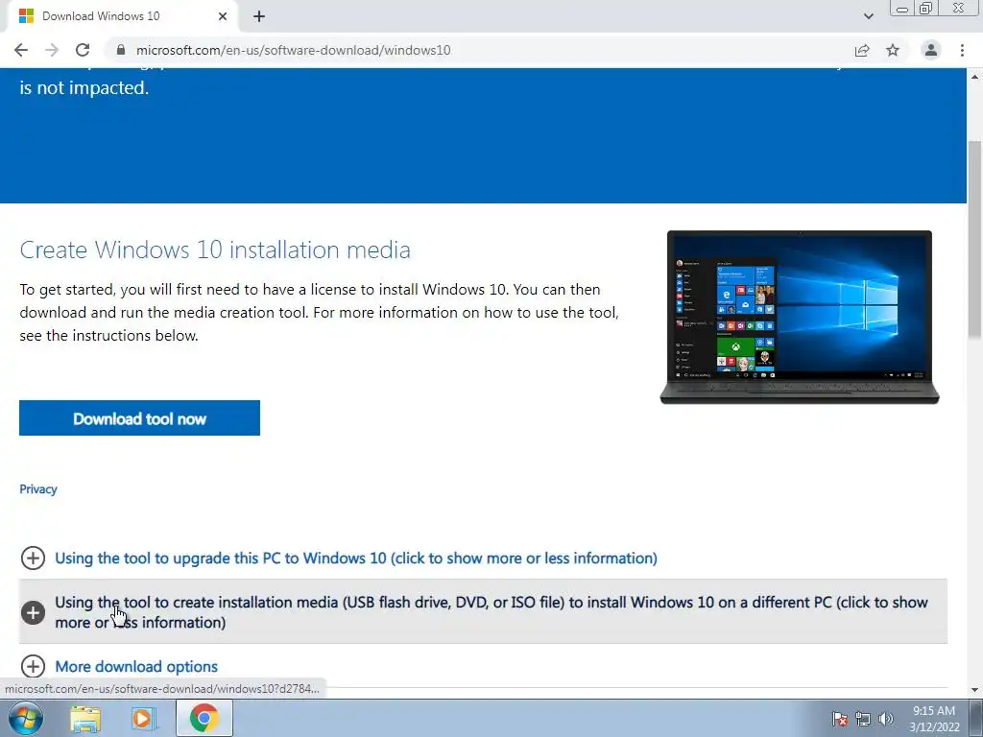Click the forward navigation arrow

52,50
